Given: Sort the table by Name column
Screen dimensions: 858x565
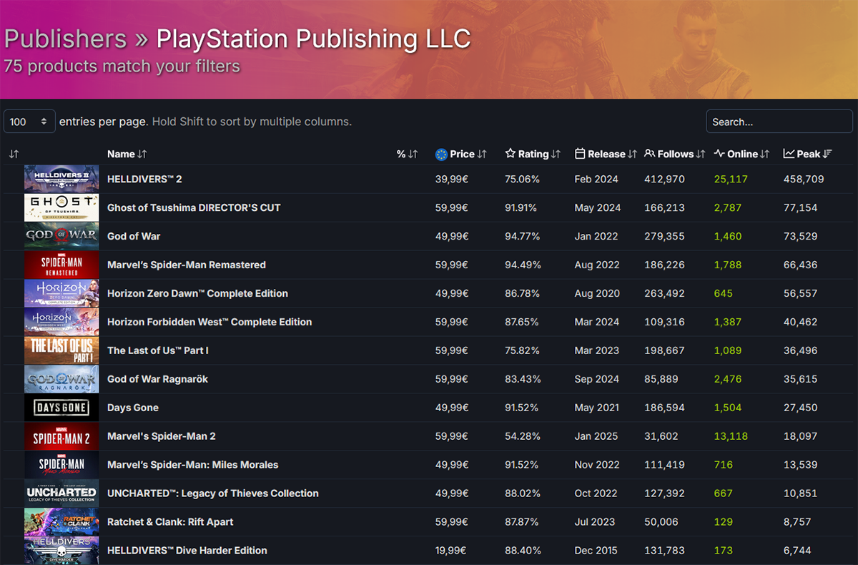Looking at the screenshot, I should pos(127,154).
